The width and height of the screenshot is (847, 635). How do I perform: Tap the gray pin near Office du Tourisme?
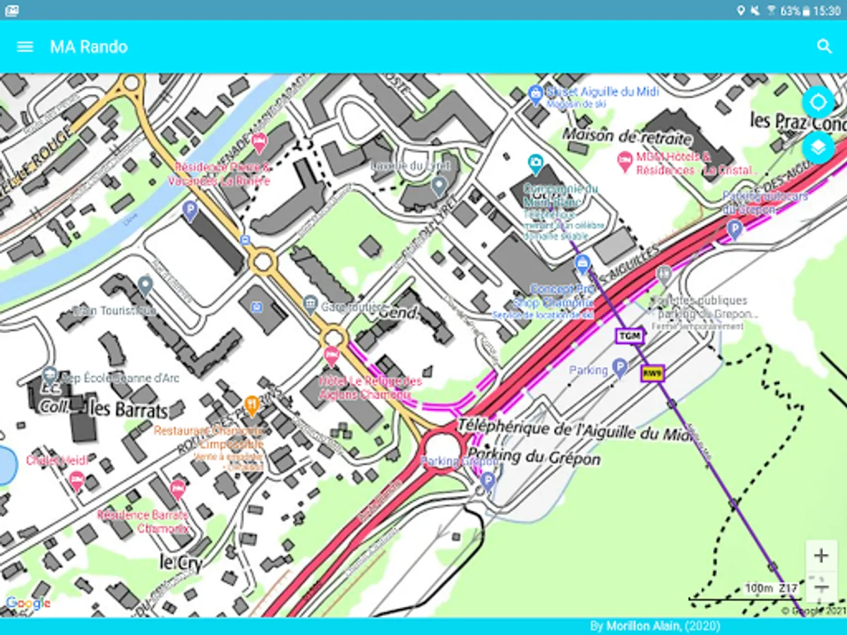coord(145,286)
